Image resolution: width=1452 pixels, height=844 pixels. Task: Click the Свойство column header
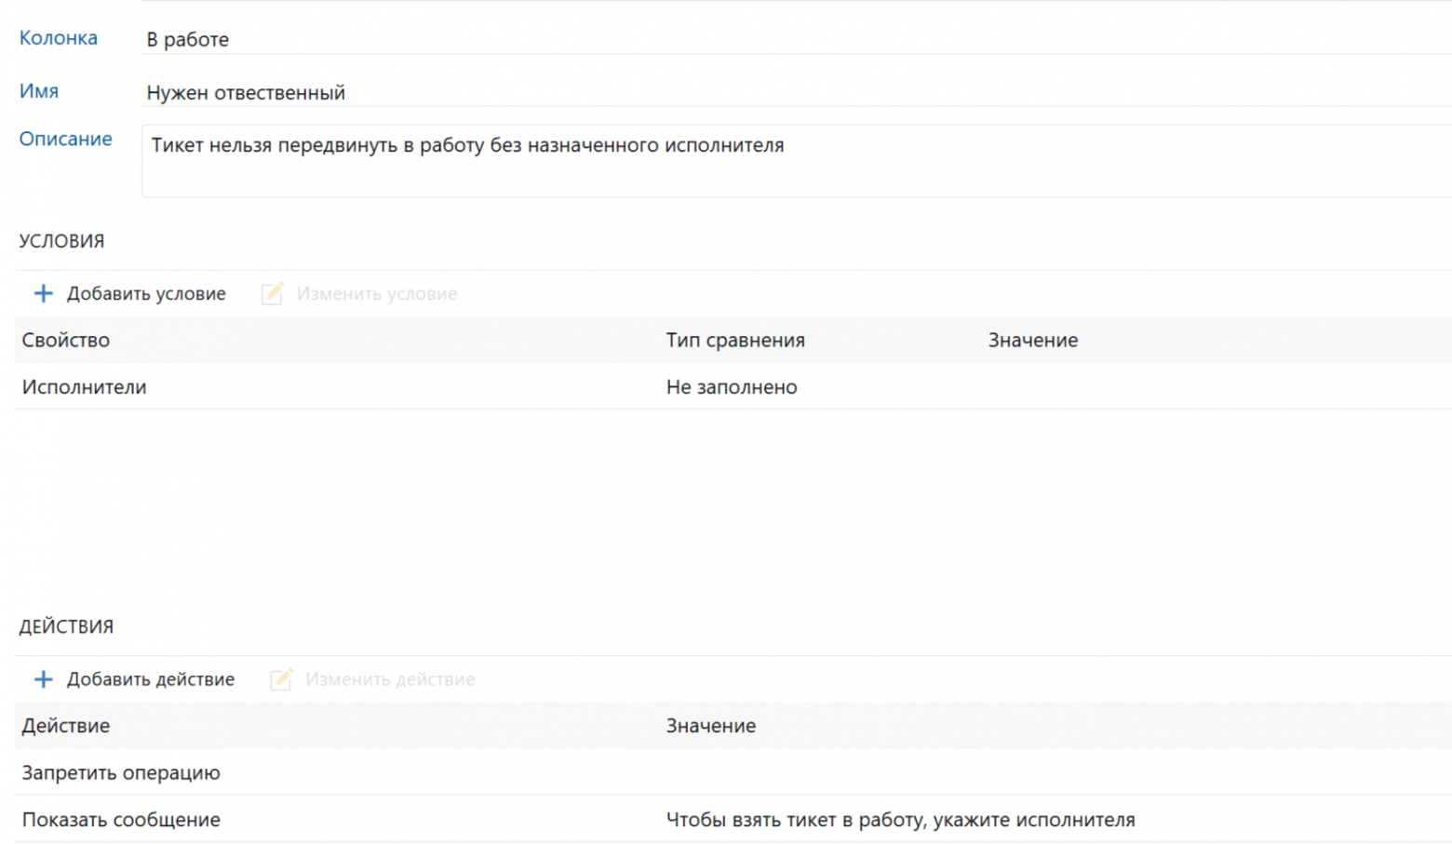click(x=66, y=341)
